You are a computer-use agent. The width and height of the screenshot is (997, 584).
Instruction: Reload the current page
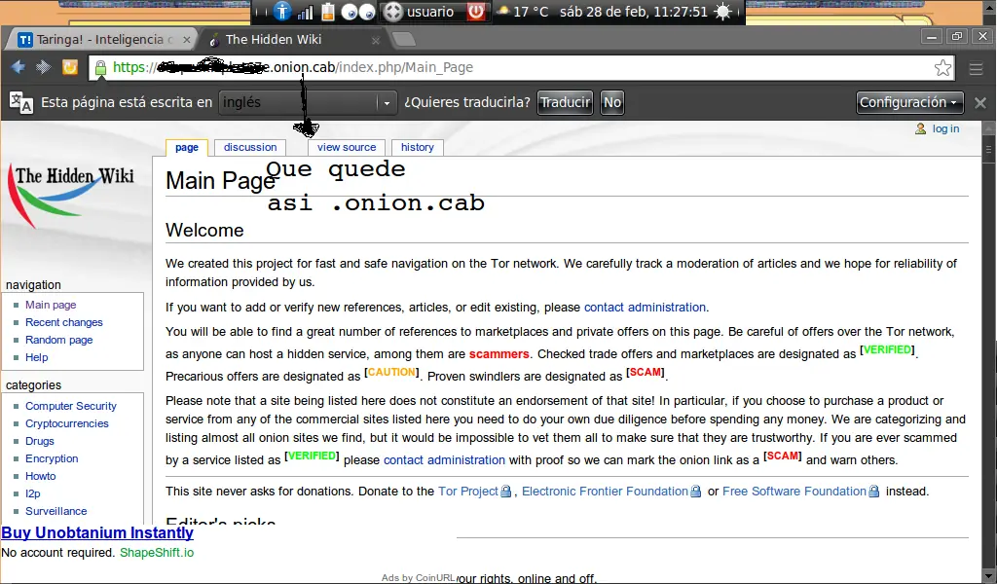coord(69,67)
